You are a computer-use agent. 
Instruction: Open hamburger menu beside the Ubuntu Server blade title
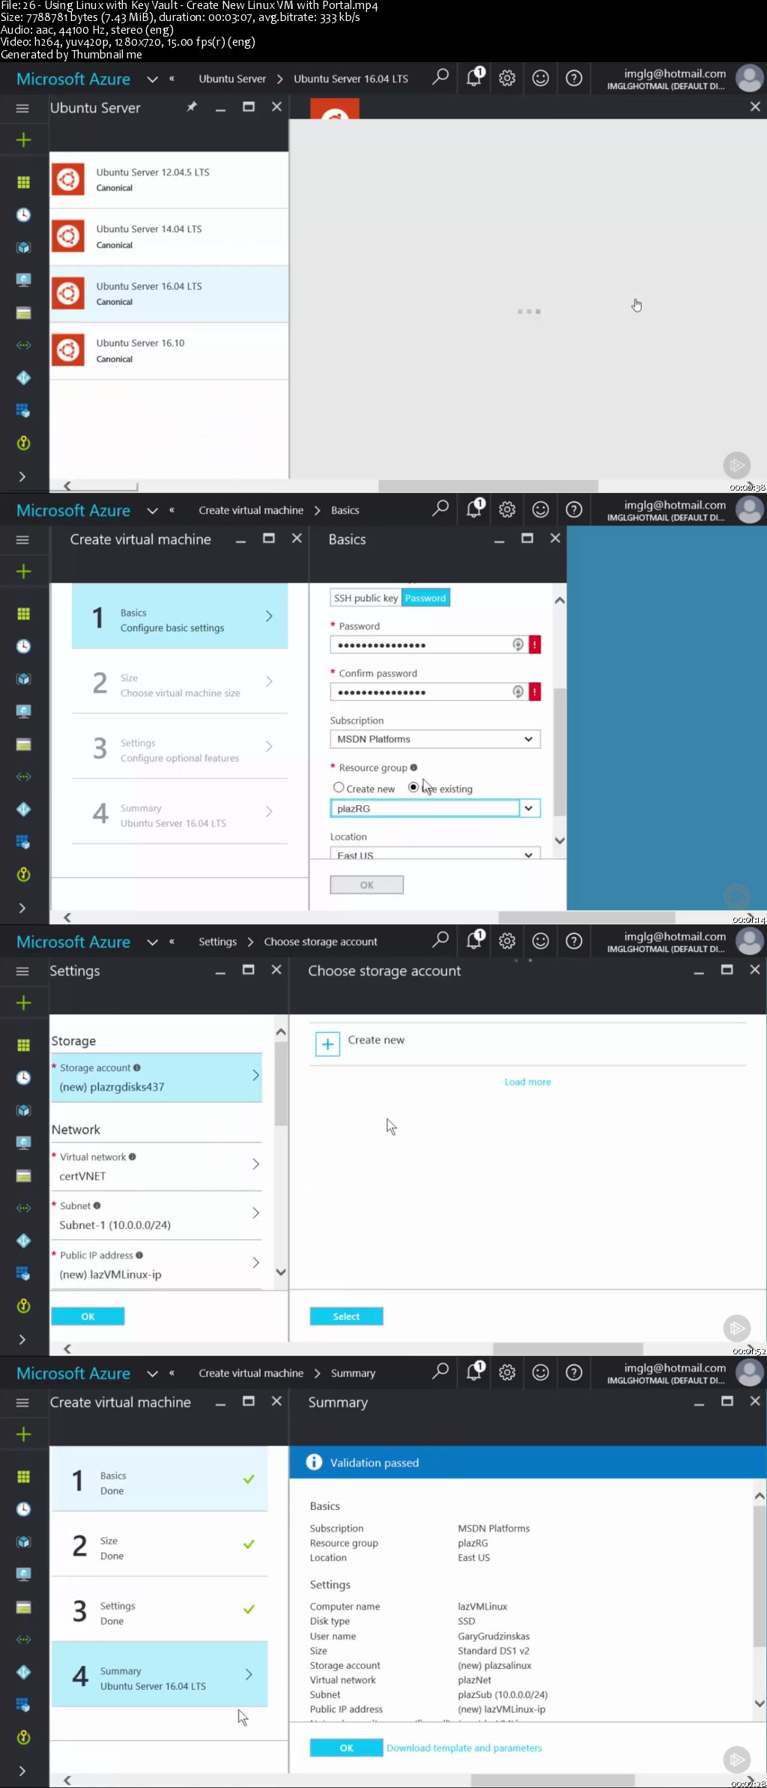pyautogui.click(x=22, y=108)
